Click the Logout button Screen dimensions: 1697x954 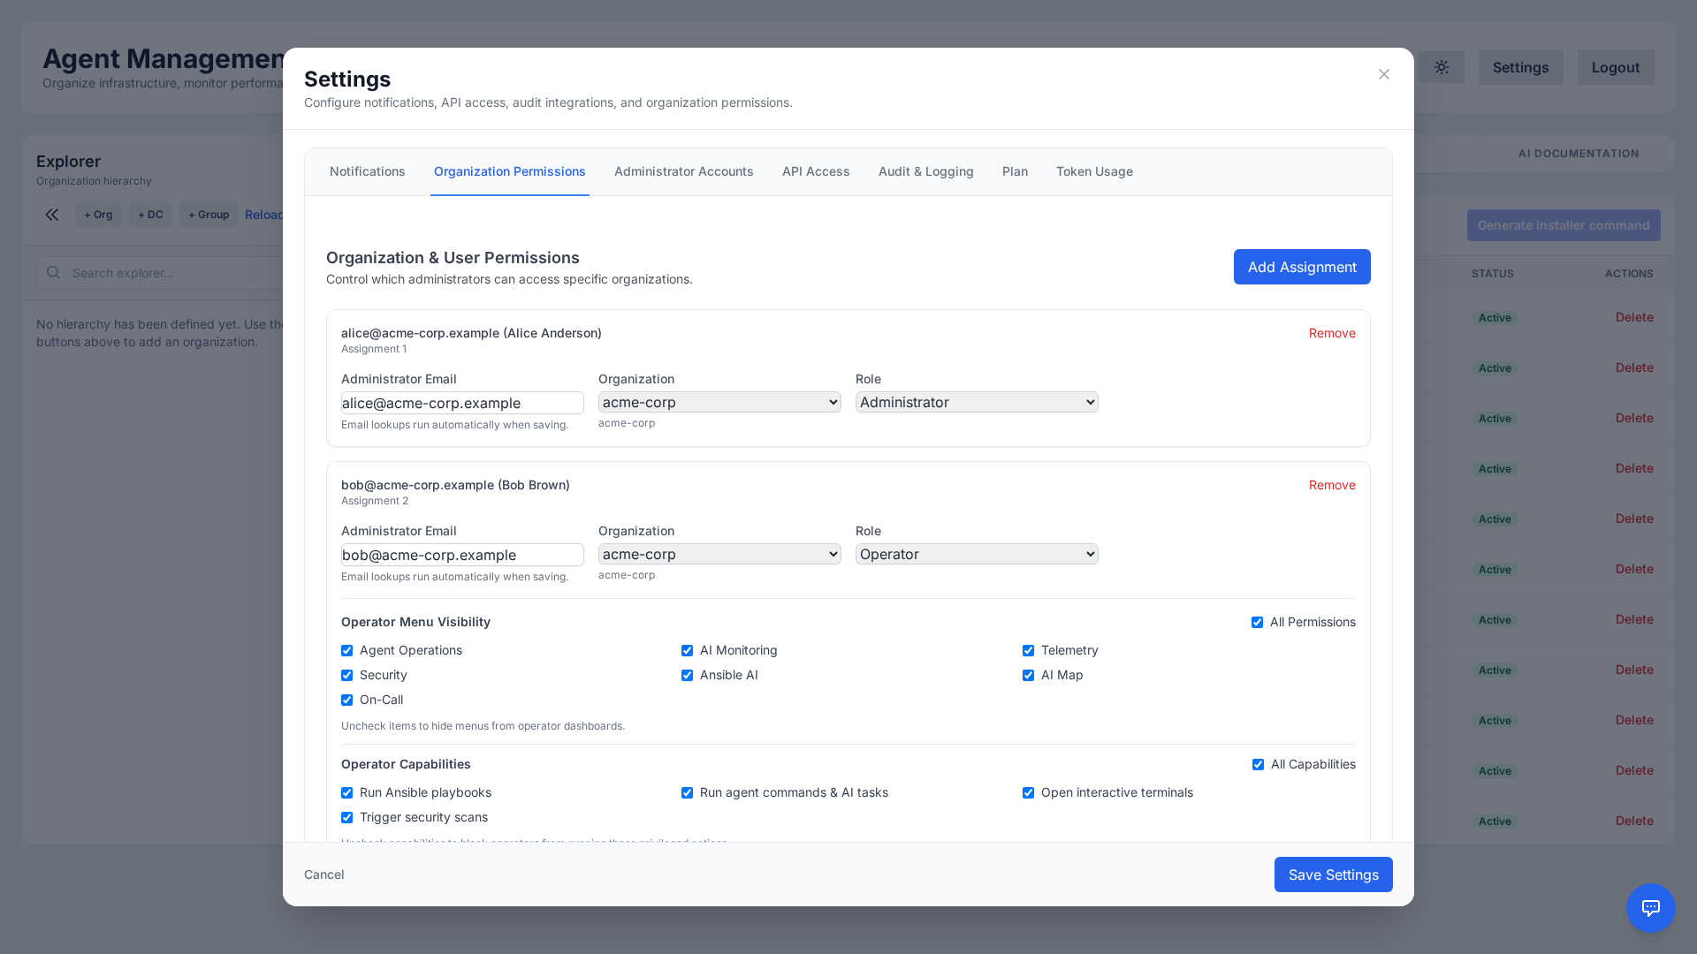[1616, 67]
